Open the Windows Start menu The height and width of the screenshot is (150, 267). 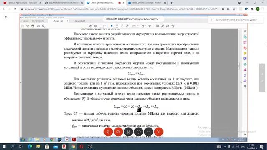(x=4, y=146)
